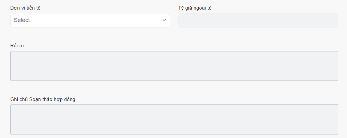This screenshot has width=347, height=138.
Task: Expand the currency unit combo box
Action: pyautogui.click(x=90, y=20)
